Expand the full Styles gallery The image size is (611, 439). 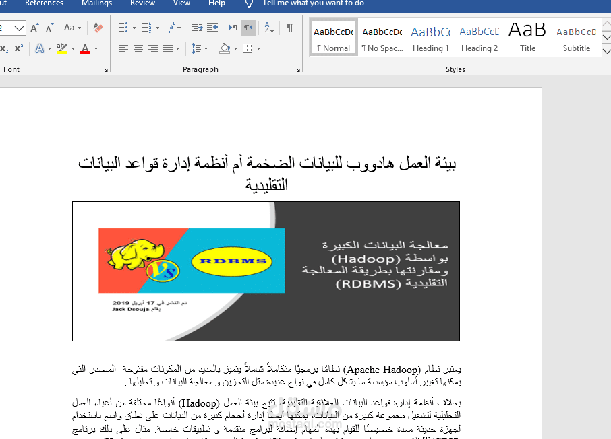(606, 50)
